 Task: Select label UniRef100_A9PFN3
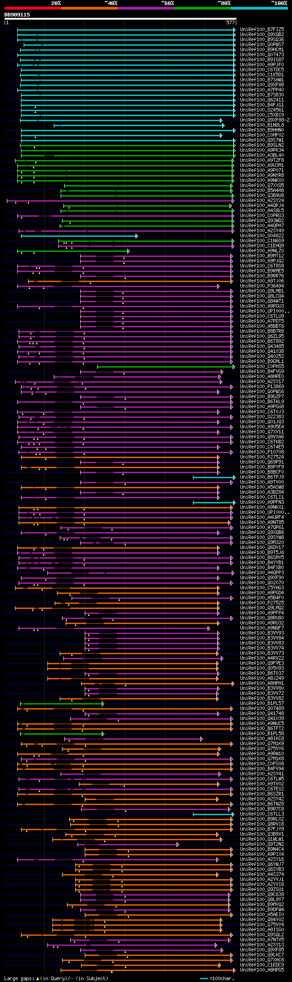coord(262,502)
